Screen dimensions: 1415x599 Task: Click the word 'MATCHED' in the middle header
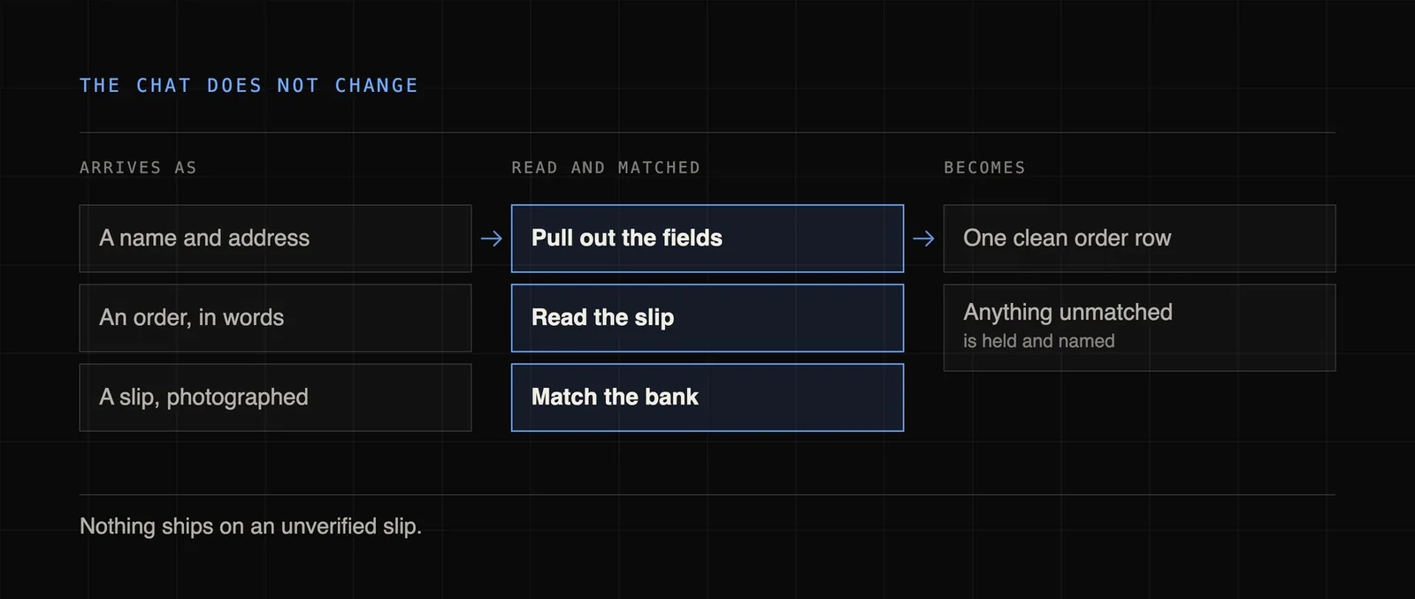659,168
